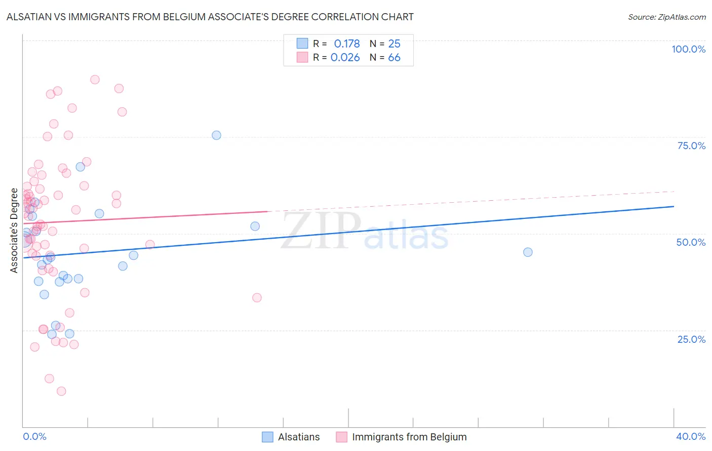
Task: Click the 100.0% y-axis label
Action: coord(688,49)
